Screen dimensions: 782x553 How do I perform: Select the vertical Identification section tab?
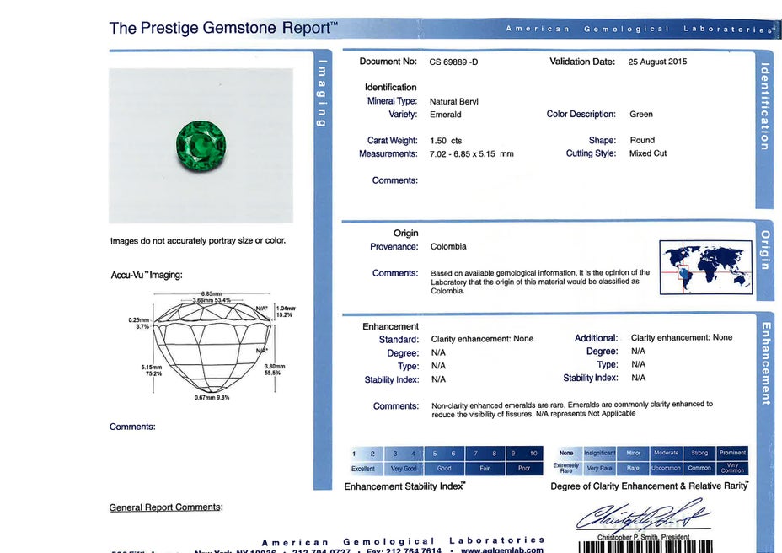pyautogui.click(x=764, y=107)
